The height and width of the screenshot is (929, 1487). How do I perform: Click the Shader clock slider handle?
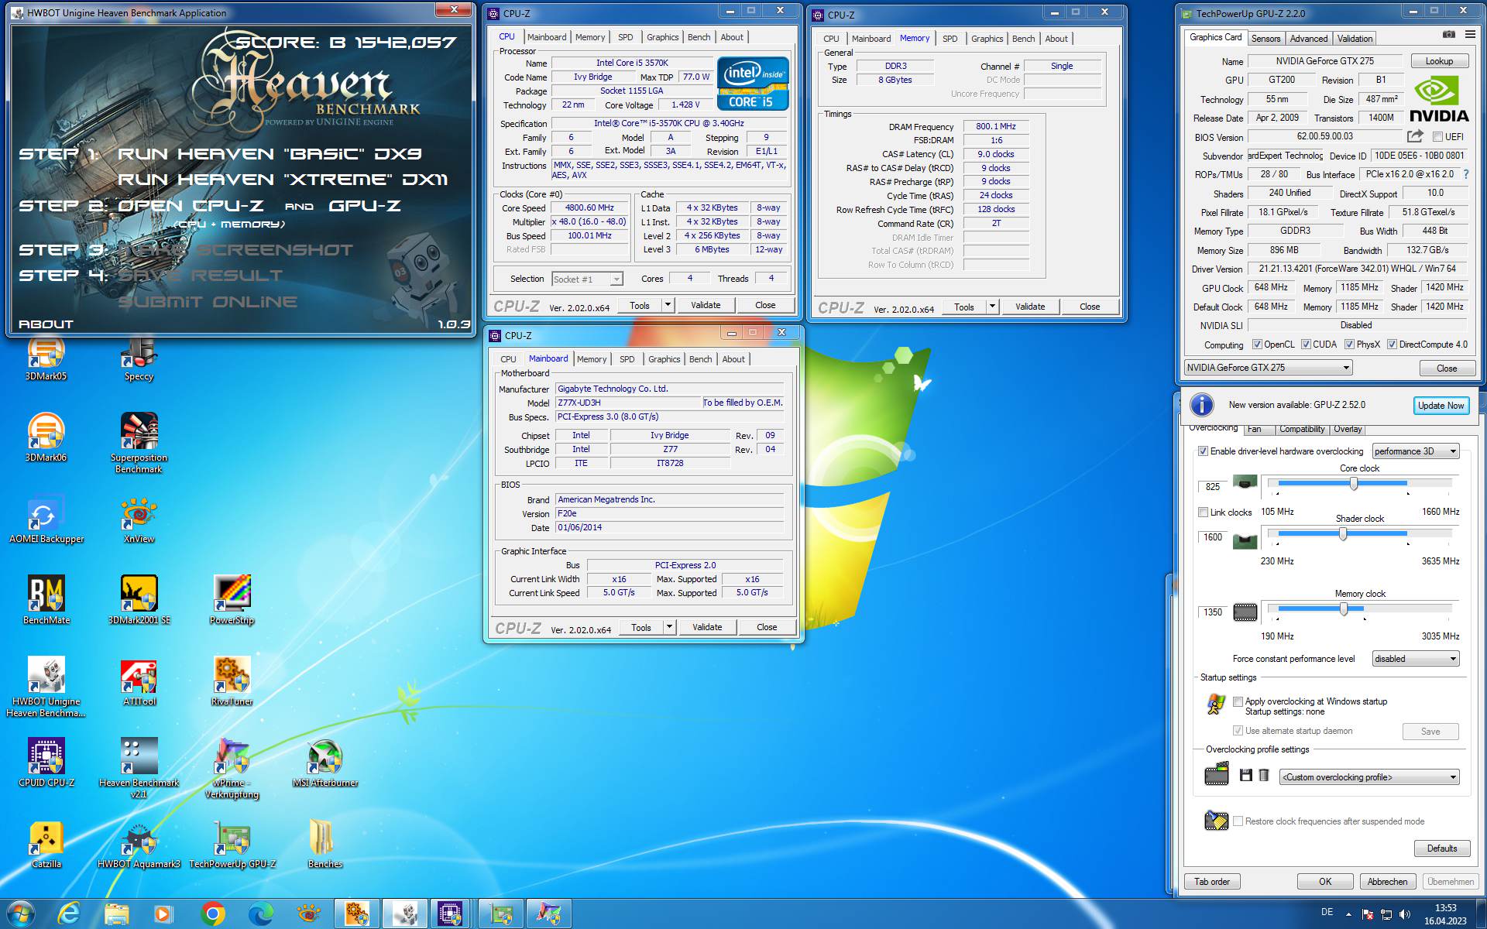coord(1343,533)
